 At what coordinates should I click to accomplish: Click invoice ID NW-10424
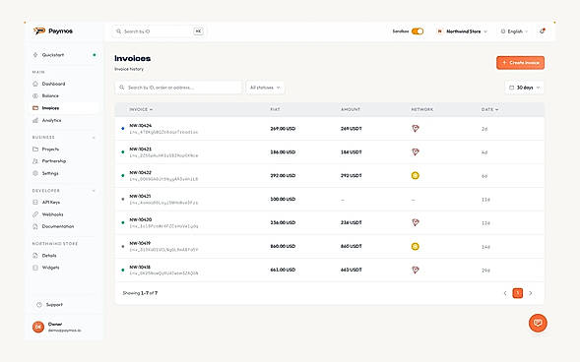(x=140, y=126)
